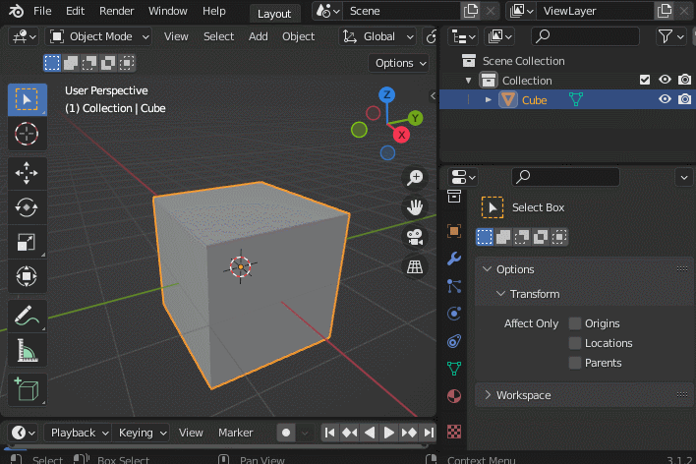
Task: Enable the Locations checkbox
Action: pos(575,343)
